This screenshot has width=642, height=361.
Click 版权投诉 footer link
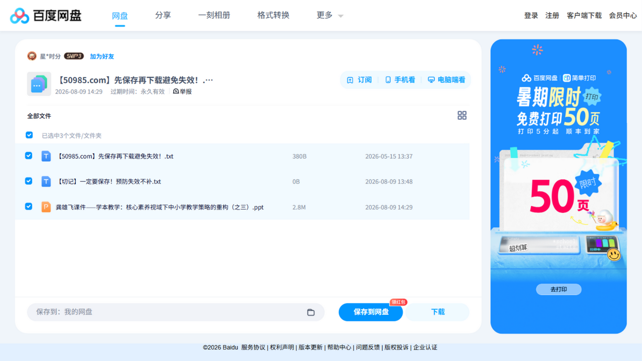click(396, 347)
